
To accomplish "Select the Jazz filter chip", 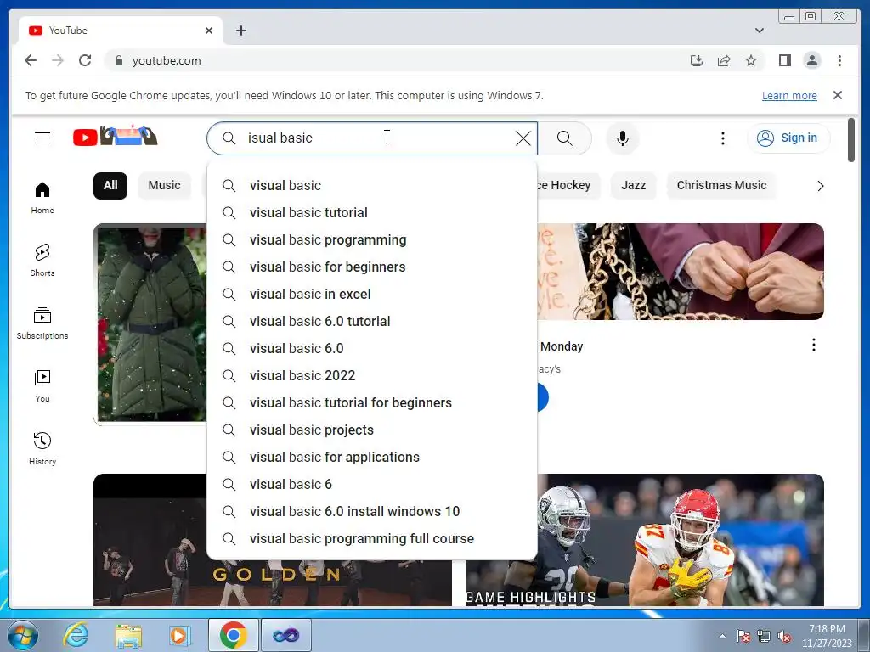I will [633, 185].
